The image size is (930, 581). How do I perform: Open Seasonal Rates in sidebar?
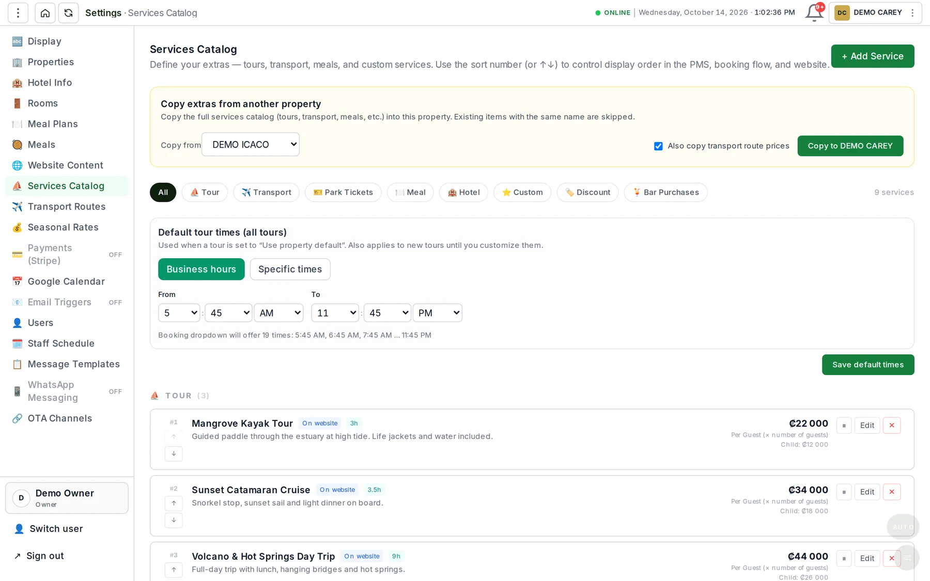tap(63, 227)
